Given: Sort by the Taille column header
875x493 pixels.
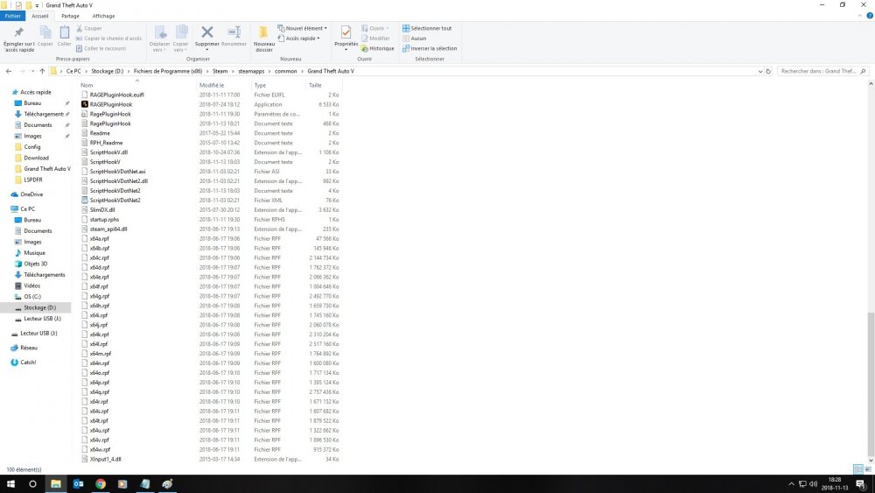Looking at the screenshot, I should [x=315, y=86].
